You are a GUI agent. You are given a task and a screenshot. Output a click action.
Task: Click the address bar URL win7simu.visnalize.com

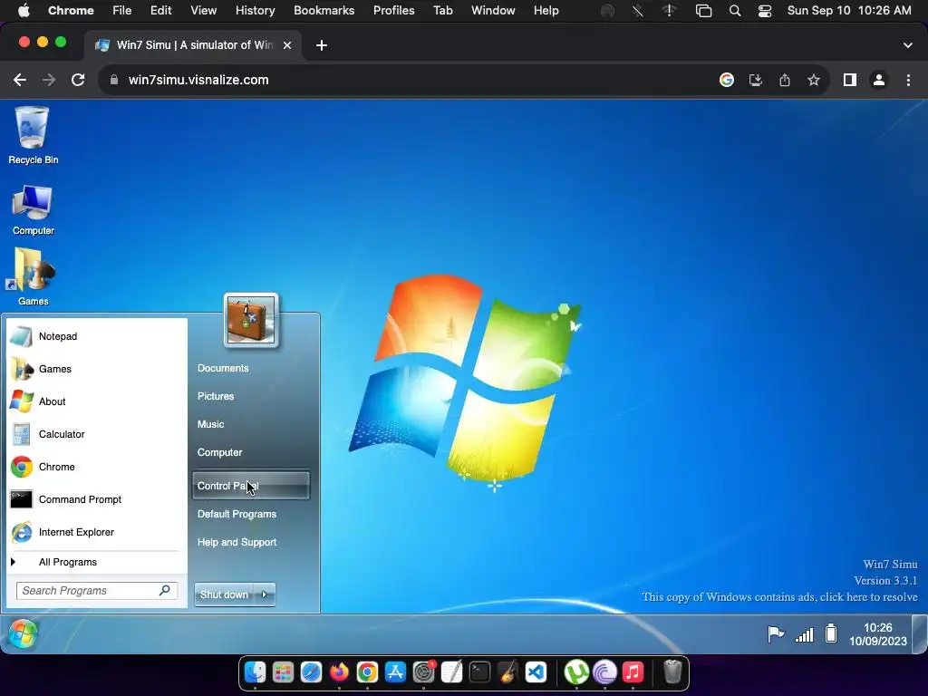(198, 80)
